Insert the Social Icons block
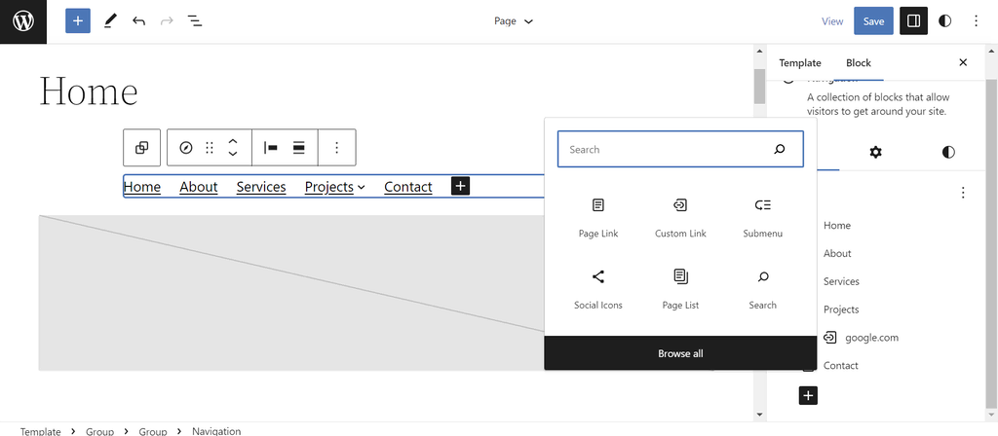 (597, 289)
